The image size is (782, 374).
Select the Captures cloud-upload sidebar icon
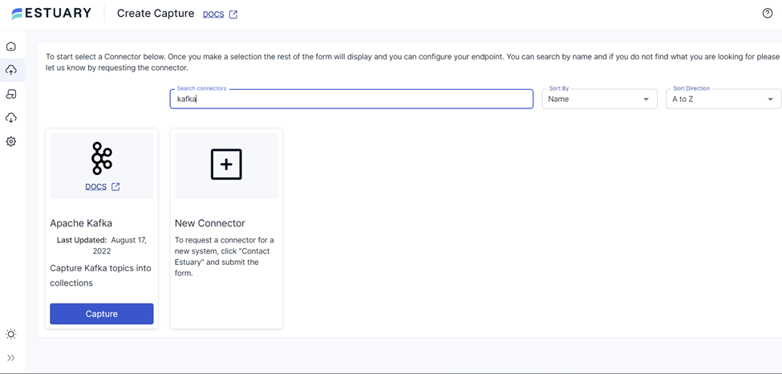click(x=11, y=71)
